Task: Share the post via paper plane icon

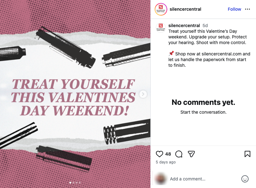Action: (191, 154)
